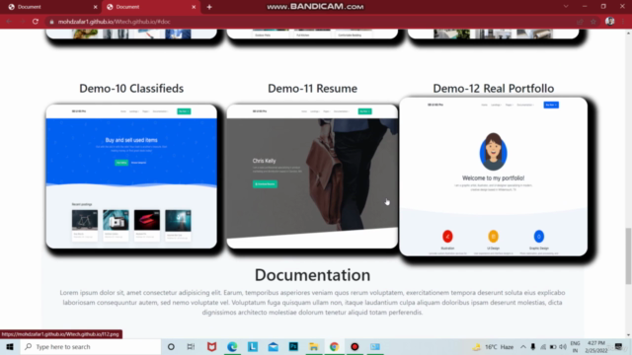Viewport: 632px width, 355px height.
Task: Open the Demo-10 Classifieds preview thumbnail
Action: (x=131, y=177)
